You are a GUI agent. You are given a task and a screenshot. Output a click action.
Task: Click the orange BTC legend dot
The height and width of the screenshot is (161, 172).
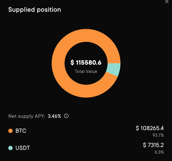tap(11, 131)
